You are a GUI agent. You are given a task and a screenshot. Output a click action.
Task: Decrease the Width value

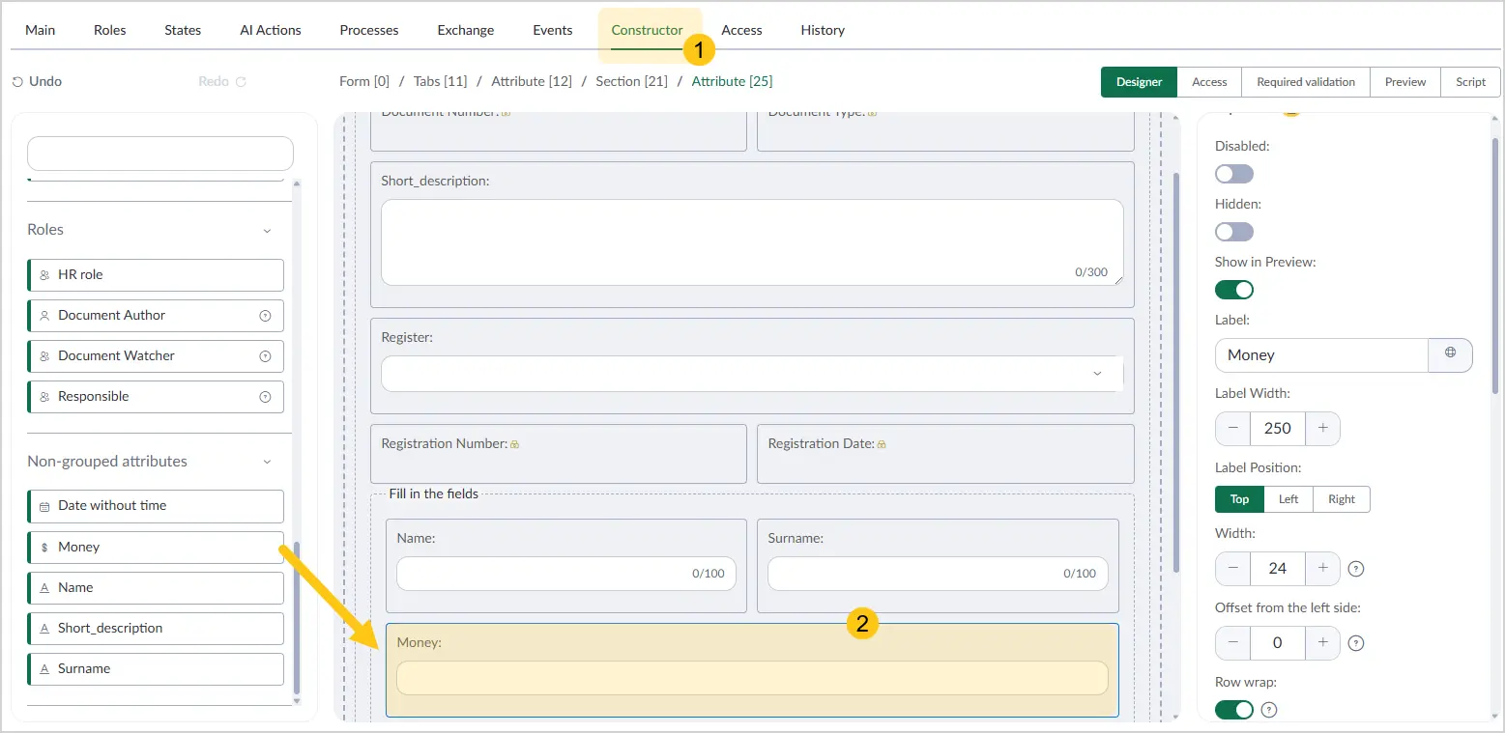coord(1232,568)
